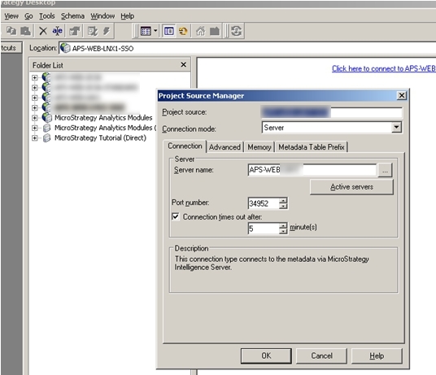Select the MicroStrategy Tutorial (Direct) tree item
Viewport: 436px width, 375px height.
100,138
